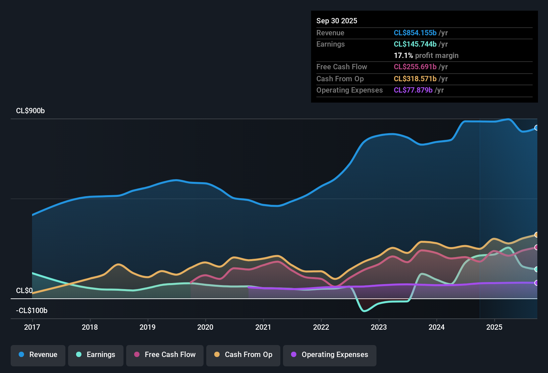The width and height of the screenshot is (548, 373).
Task: Click the 2025 year label on the axis
Action: (x=495, y=327)
